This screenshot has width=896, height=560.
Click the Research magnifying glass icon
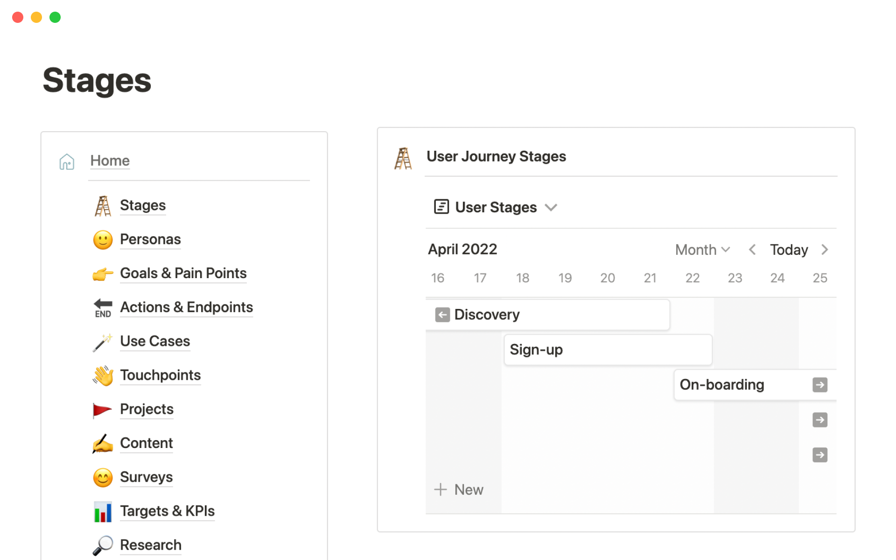pos(103,545)
